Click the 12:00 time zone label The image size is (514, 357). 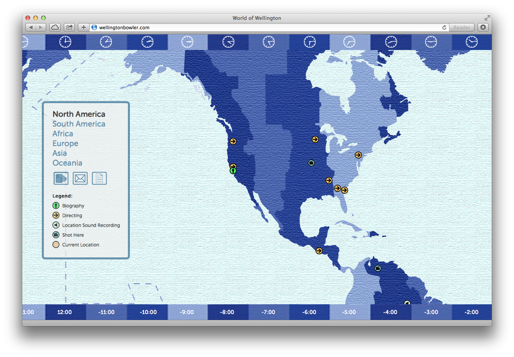click(65, 312)
